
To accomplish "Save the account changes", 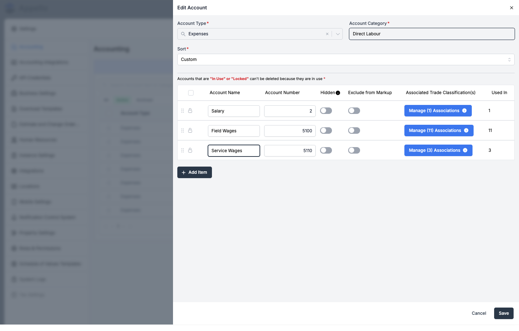I will [x=504, y=313].
